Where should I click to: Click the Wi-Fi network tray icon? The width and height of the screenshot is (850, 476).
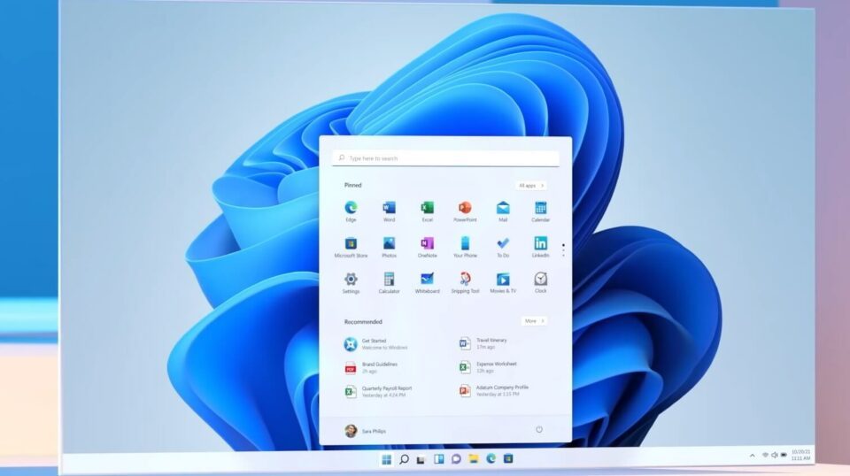tap(765, 455)
